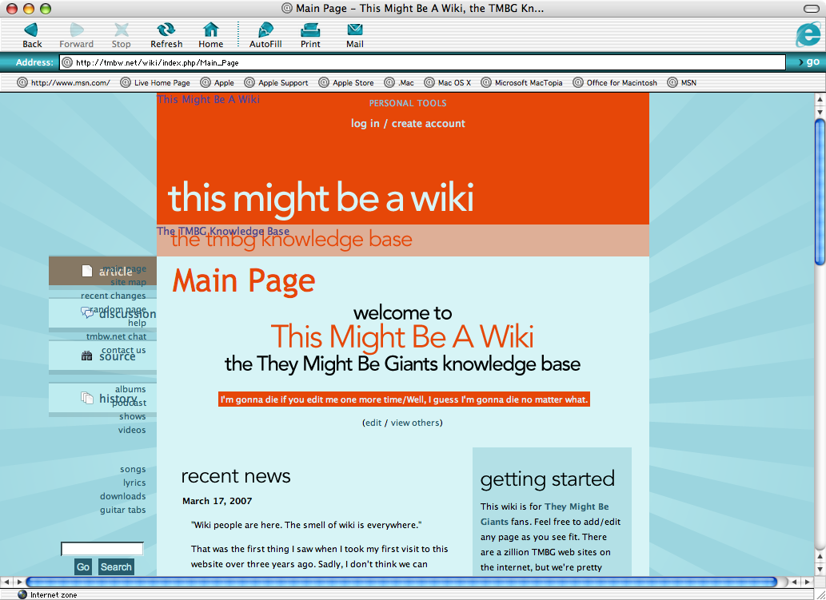Click the vertical scrollbar thumb

[x=820, y=192]
